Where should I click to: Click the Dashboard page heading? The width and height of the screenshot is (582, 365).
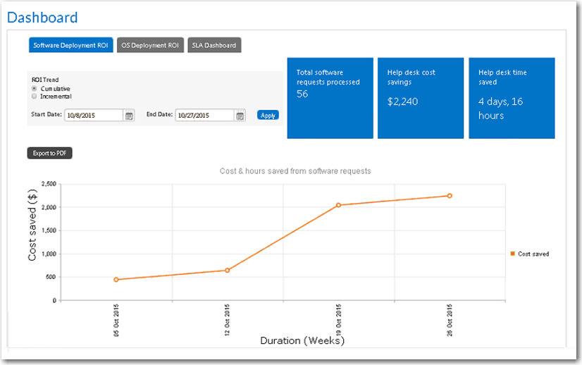tap(42, 18)
